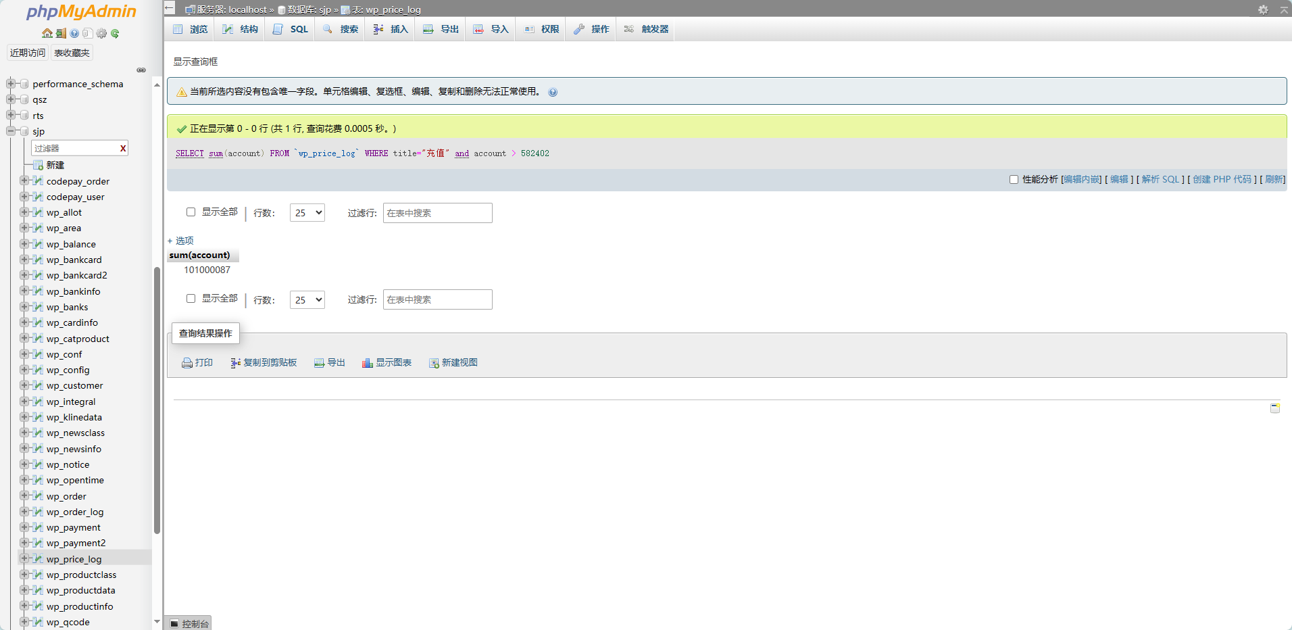Expand the wp_order table tree node

pyautogui.click(x=24, y=496)
